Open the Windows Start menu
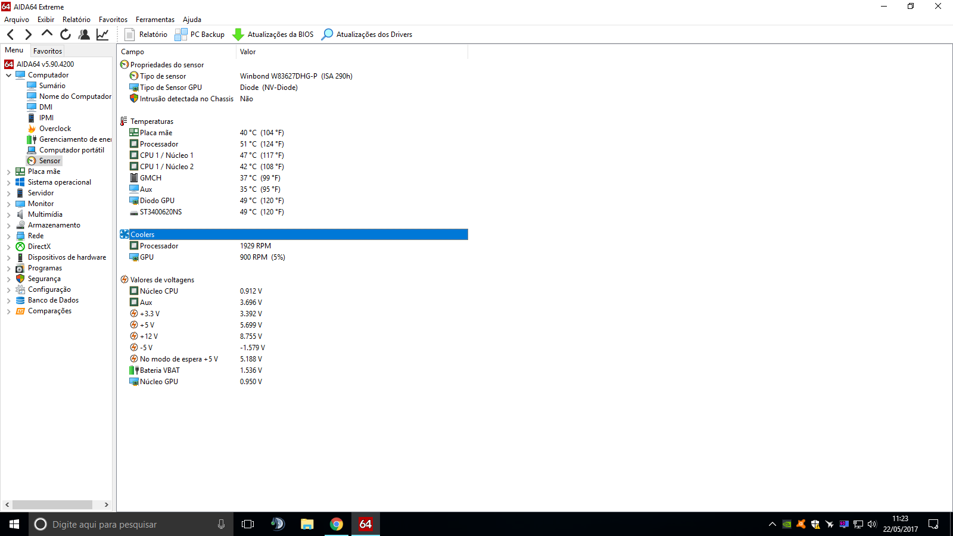 tap(14, 524)
